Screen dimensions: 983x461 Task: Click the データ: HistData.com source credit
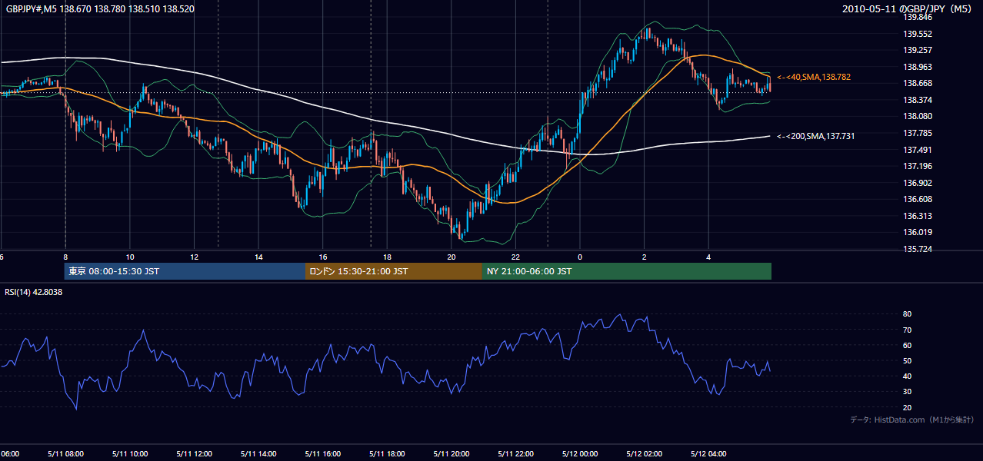point(912,420)
